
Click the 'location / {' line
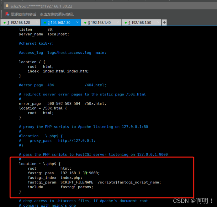32,62
